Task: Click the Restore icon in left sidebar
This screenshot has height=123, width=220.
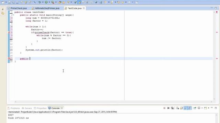Action: pyautogui.click(x=3, y=9)
